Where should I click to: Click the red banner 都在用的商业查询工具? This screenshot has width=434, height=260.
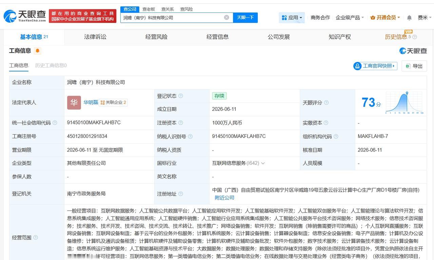click(82, 16)
